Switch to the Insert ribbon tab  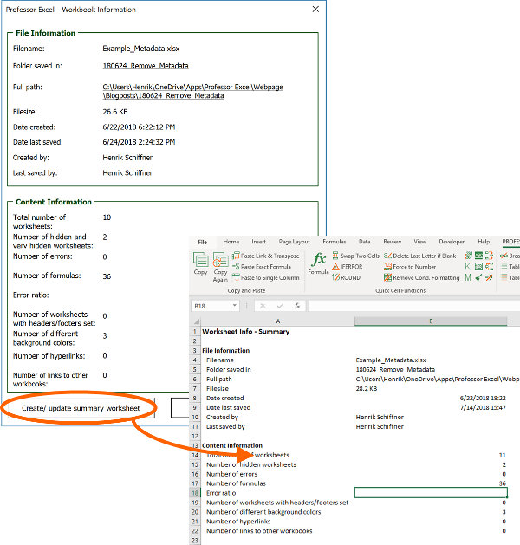pyautogui.click(x=258, y=242)
